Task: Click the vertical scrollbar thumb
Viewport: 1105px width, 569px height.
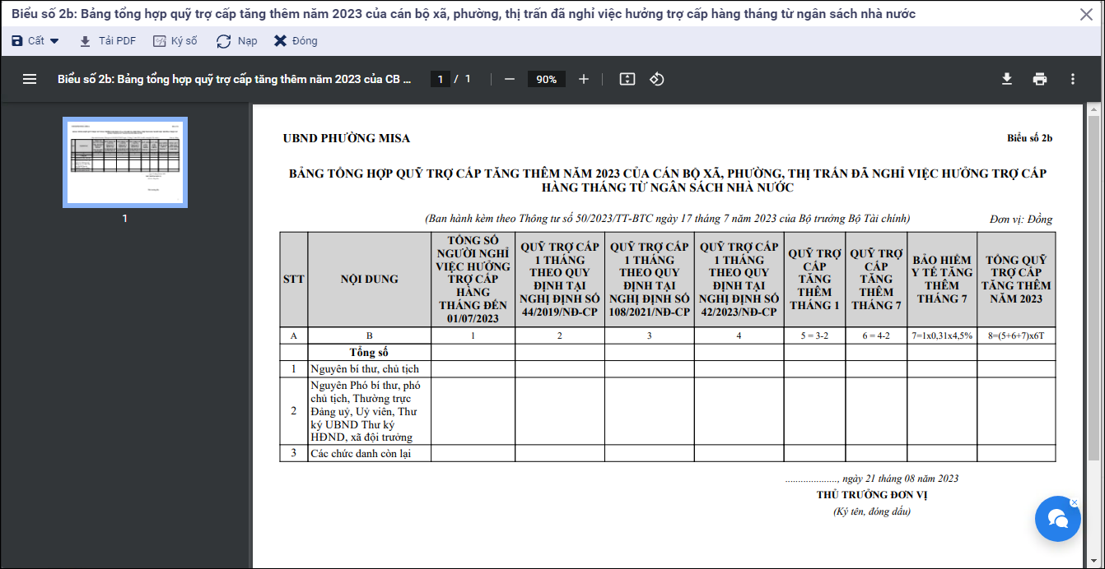Action: (1093, 288)
